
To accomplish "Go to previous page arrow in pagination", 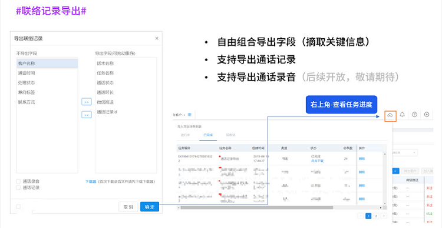I will (361, 216).
